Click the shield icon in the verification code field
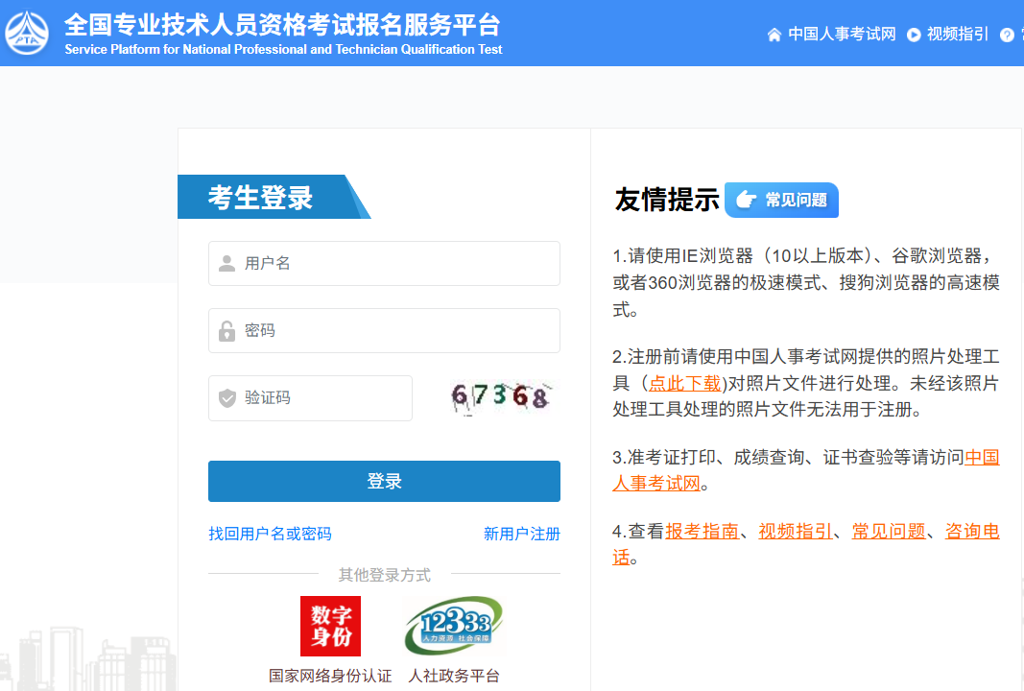 click(225, 397)
